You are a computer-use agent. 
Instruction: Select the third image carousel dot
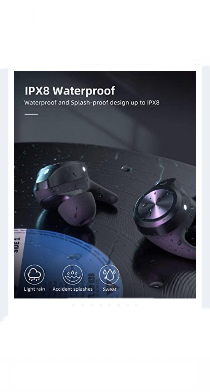[92, 305]
